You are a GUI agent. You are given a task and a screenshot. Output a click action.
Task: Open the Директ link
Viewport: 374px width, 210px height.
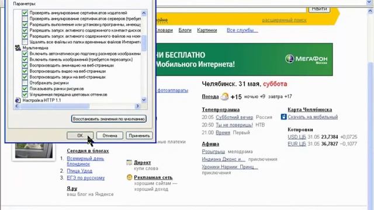143,162
